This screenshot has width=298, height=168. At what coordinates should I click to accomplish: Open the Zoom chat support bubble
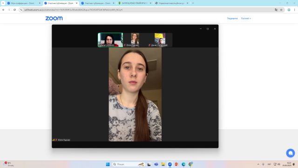click(291, 153)
